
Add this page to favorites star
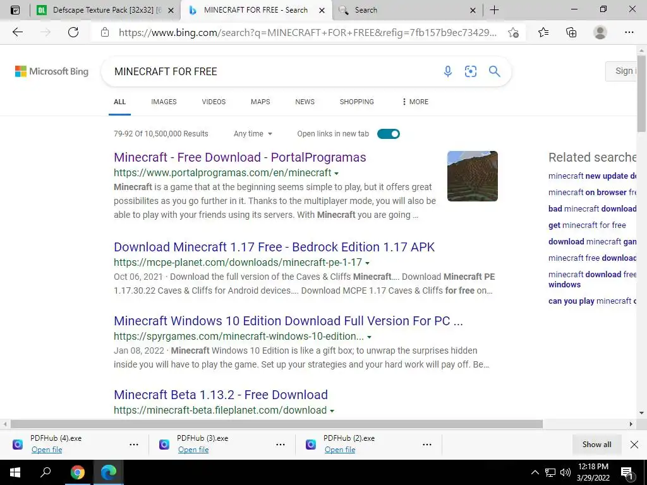click(513, 32)
